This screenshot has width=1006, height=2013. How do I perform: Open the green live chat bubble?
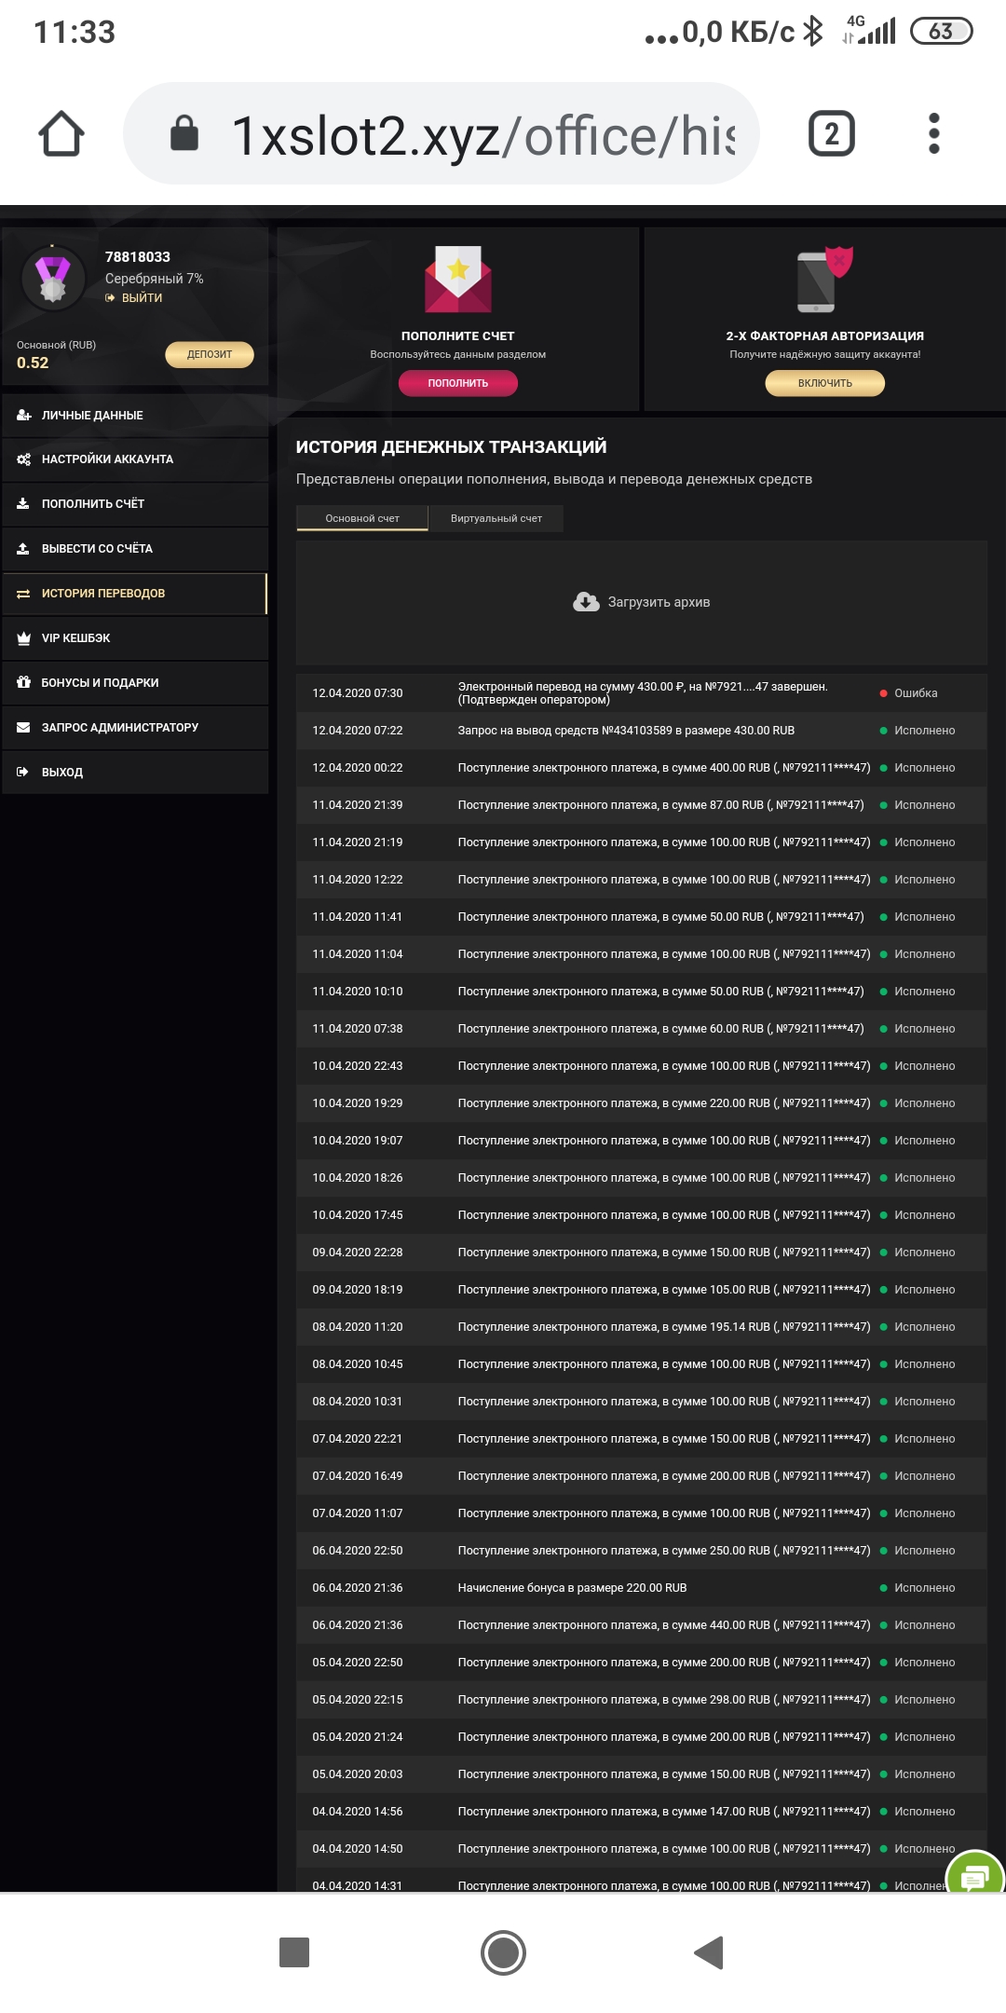(x=975, y=1871)
